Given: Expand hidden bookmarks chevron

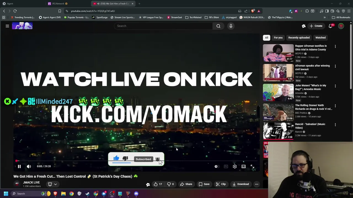Looking at the screenshot, I should 325,17.
